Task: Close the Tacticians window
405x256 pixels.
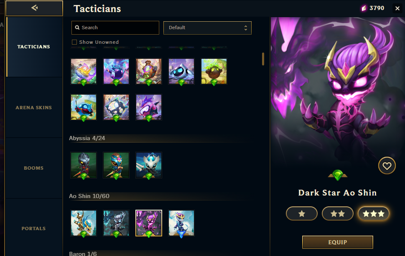Action: [x=397, y=8]
